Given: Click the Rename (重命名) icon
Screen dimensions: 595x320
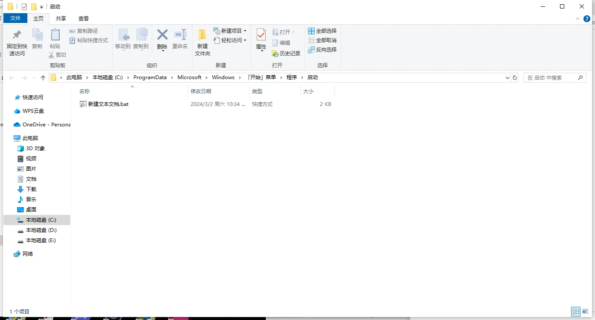Looking at the screenshot, I should (180, 40).
